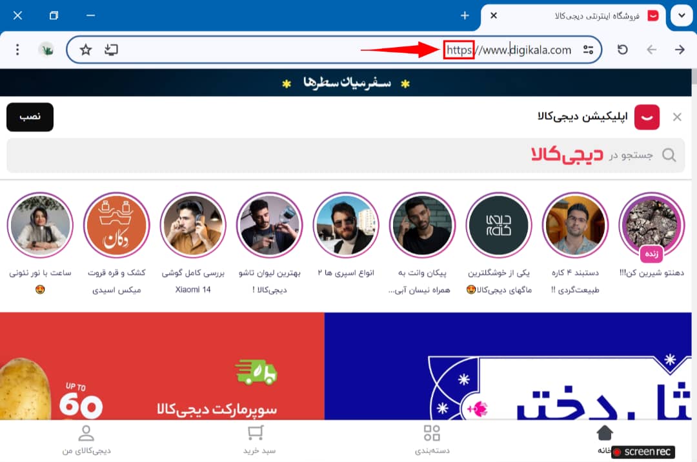Open site information icon beside the URL

tap(587, 50)
